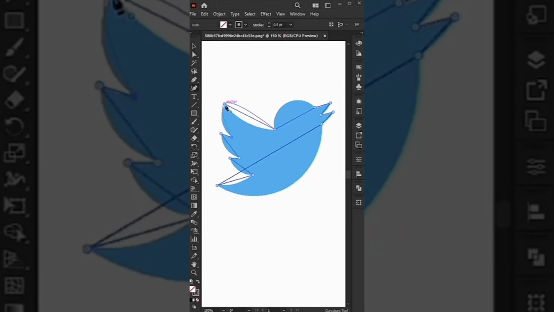Select the Rotate tool

pyautogui.click(x=194, y=147)
